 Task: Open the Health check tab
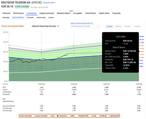(104, 13)
